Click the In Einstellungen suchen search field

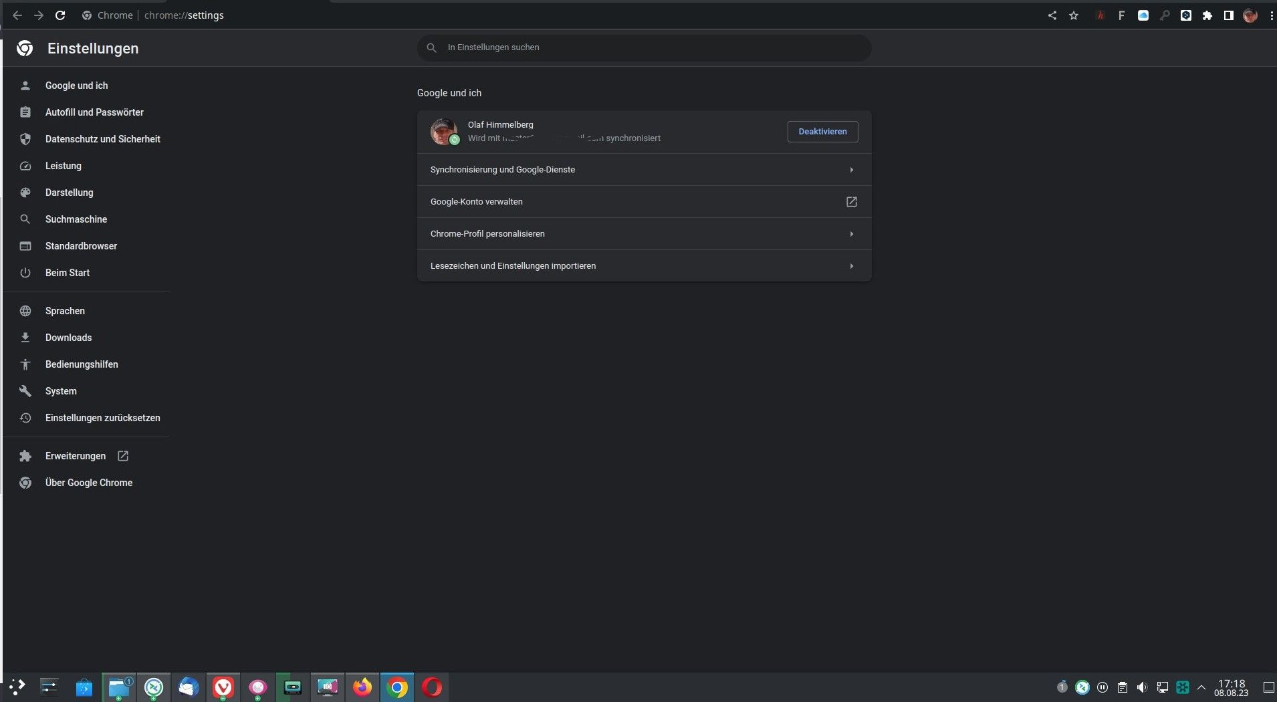point(643,47)
